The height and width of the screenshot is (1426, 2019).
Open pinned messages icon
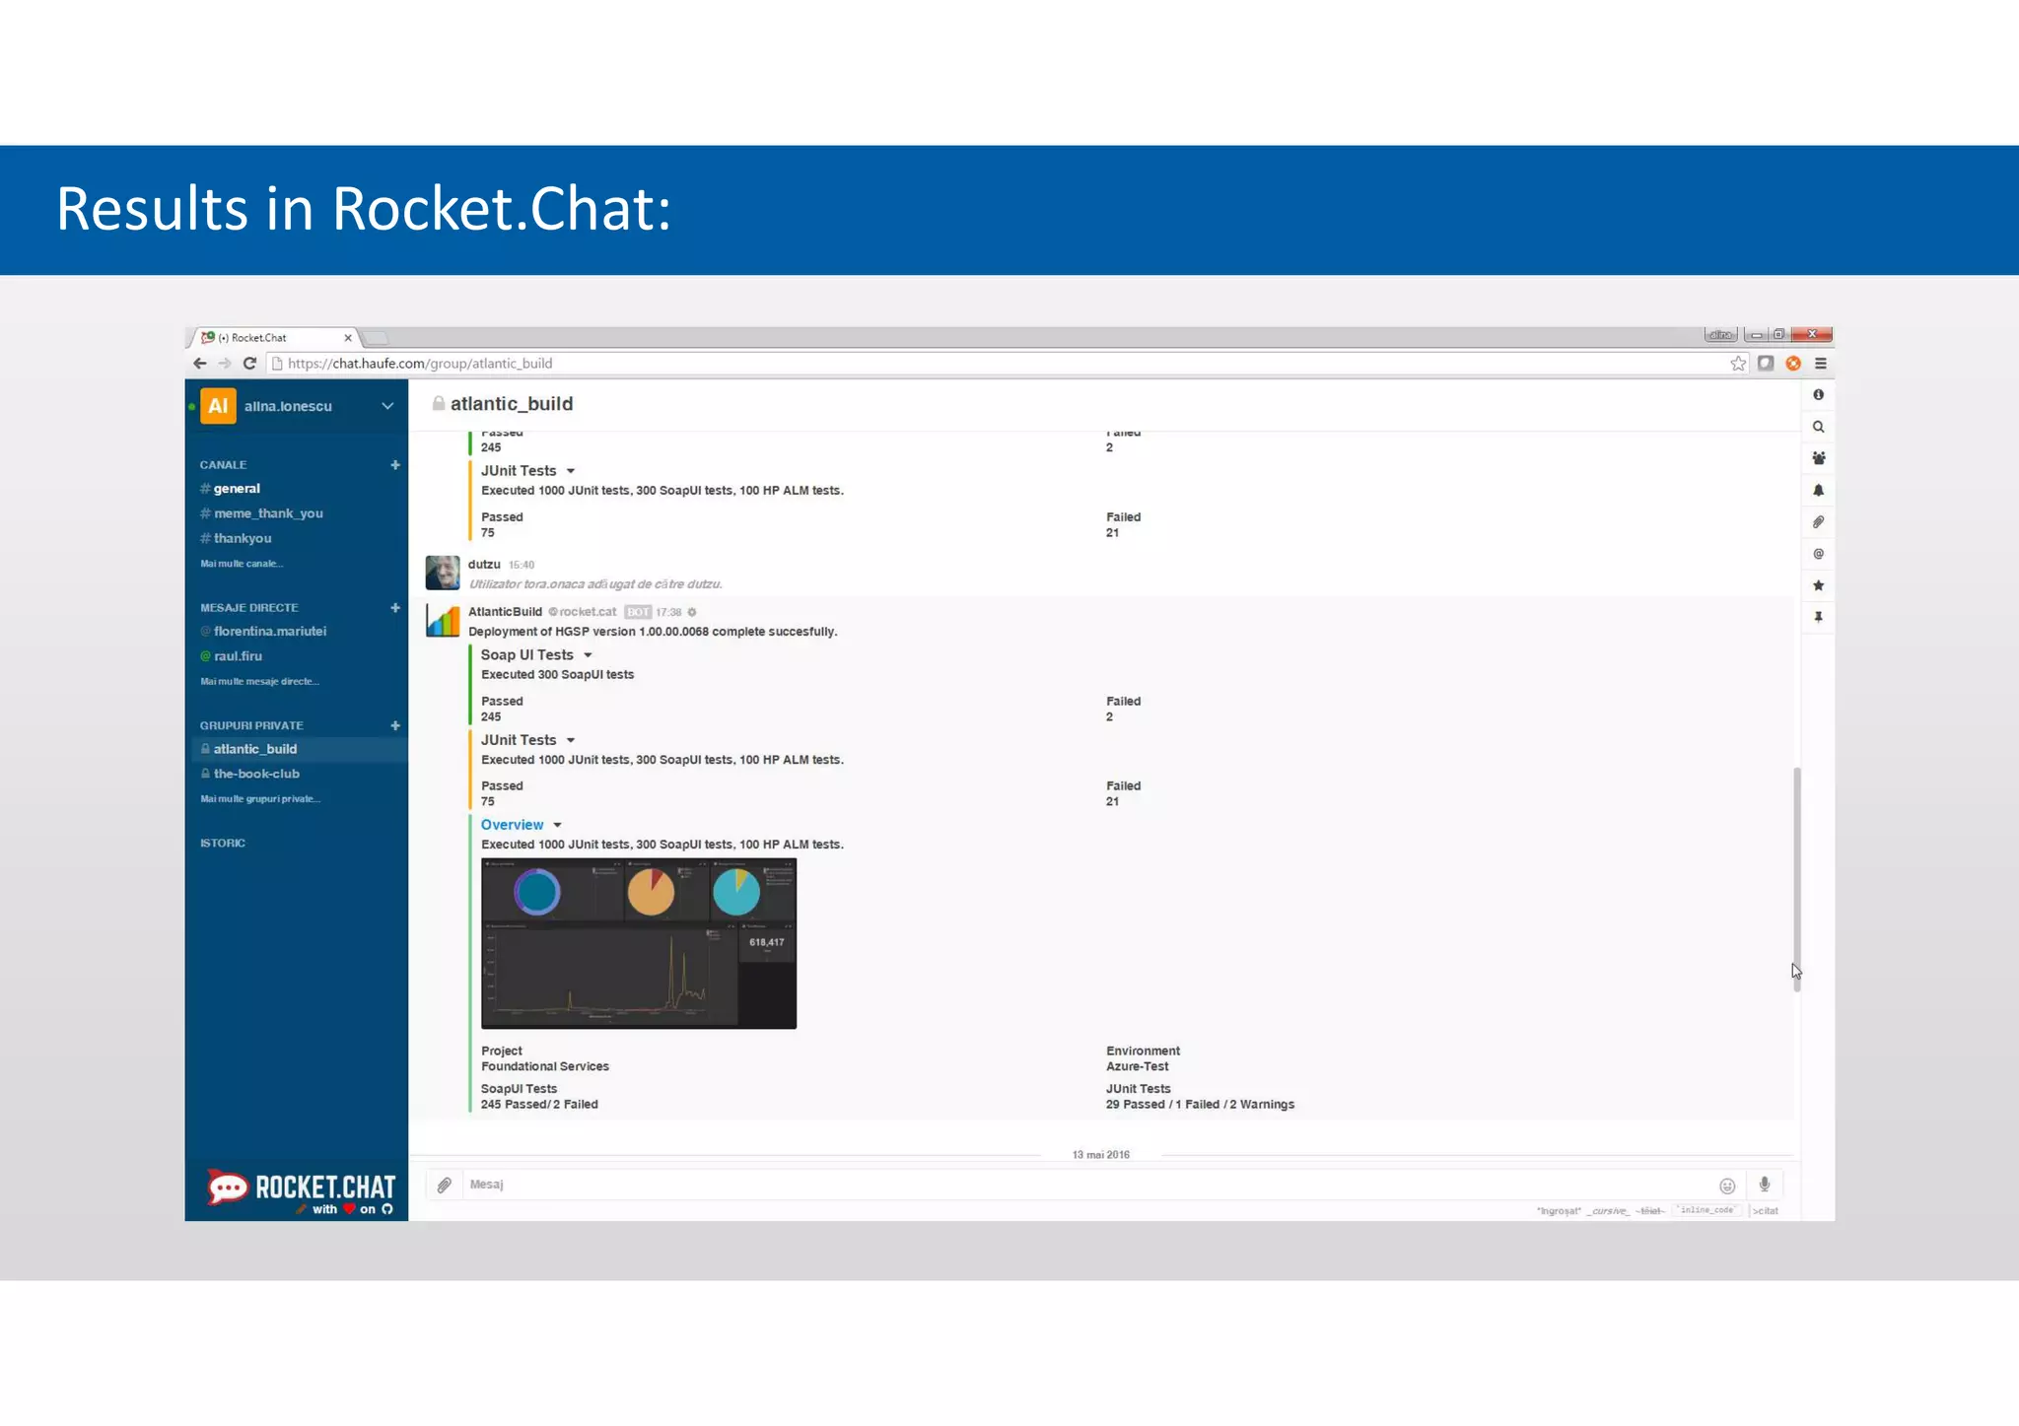point(1818,617)
